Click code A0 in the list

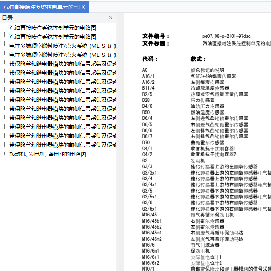145,70
